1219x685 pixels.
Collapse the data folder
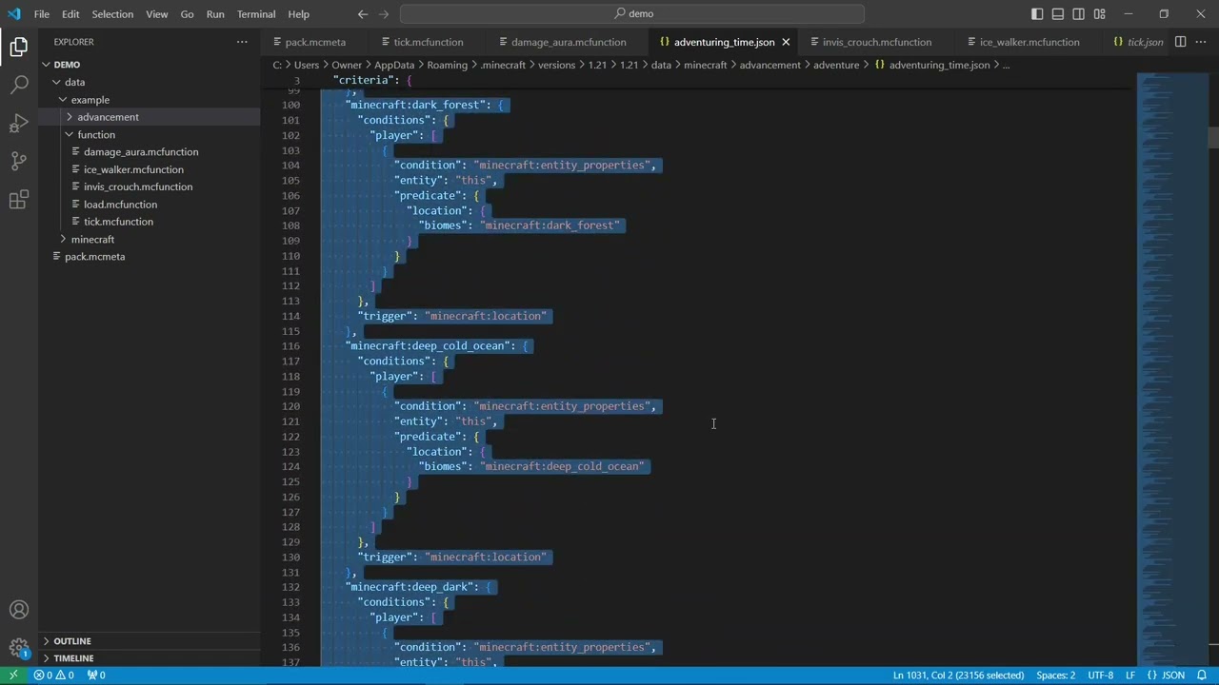149,82
